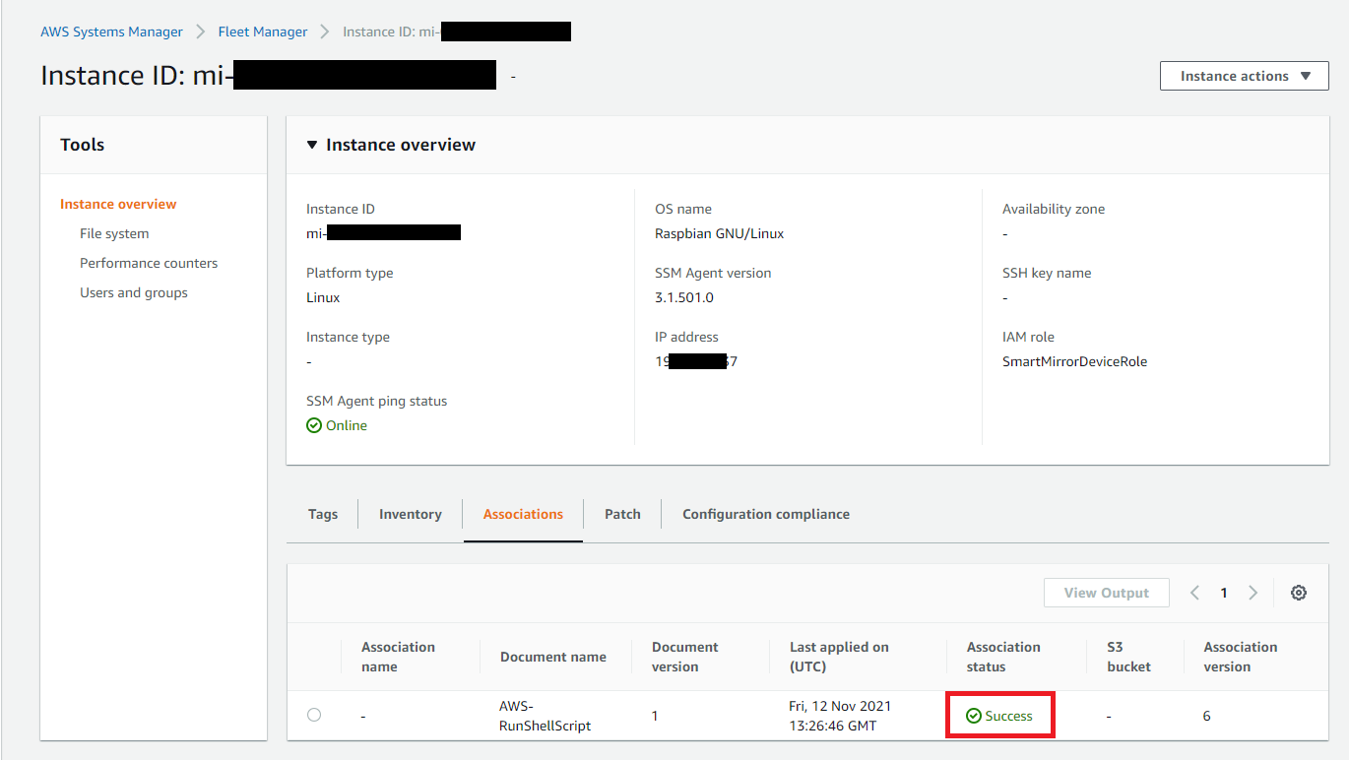Click SSM Agent version 3.1.501.0 value
The image size is (1349, 760).
coord(684,297)
